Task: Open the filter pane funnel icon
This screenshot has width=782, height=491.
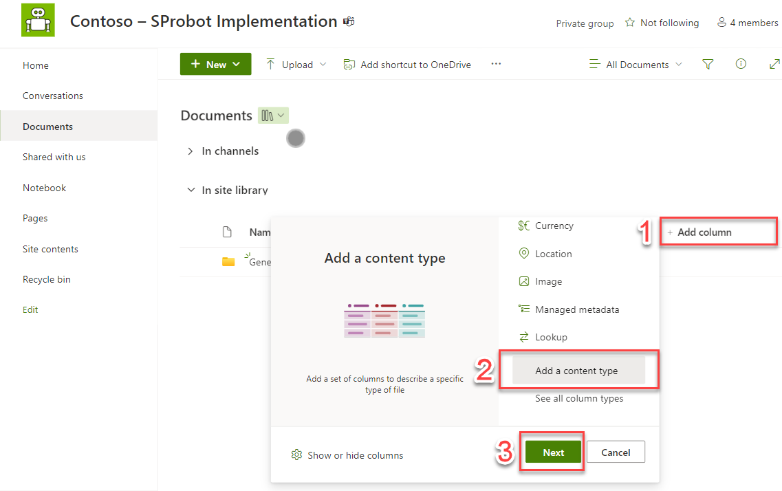Action: tap(708, 65)
